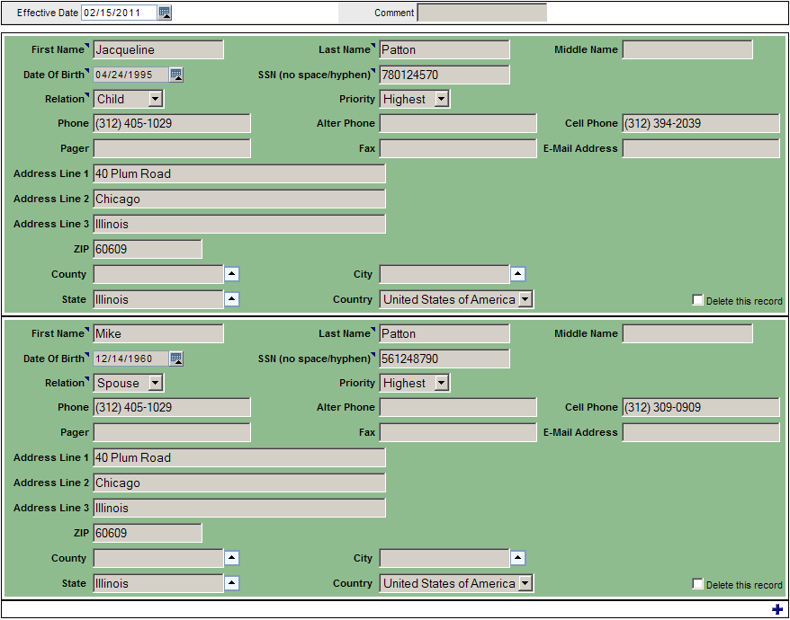Click Address Line 3 field in Jacqueline's record
Screen dimensions: 790x620
pyautogui.click(x=239, y=224)
